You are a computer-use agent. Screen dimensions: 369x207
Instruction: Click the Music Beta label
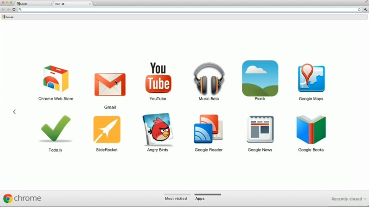point(209,99)
